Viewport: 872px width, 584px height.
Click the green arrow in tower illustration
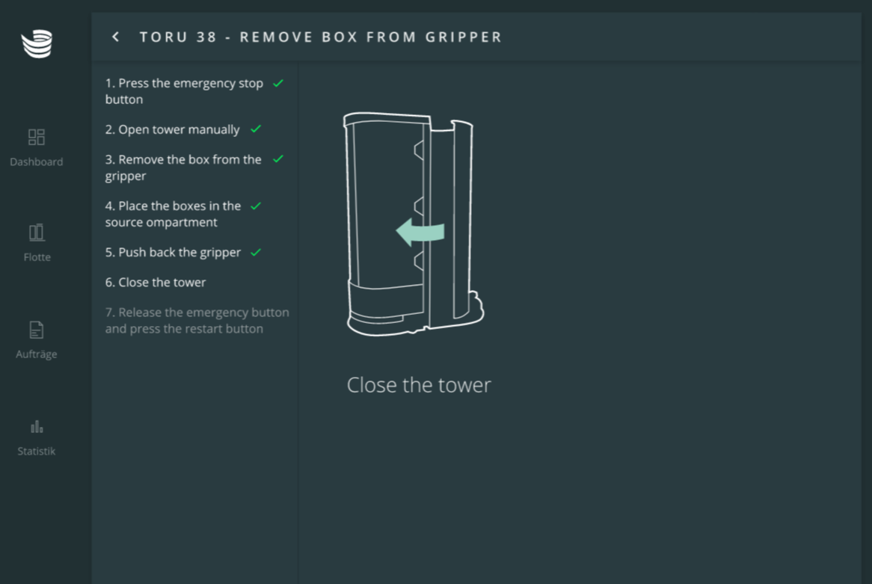420,232
